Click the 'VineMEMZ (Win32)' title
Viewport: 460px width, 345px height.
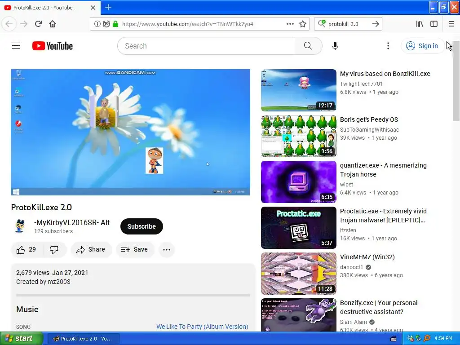[x=367, y=257]
